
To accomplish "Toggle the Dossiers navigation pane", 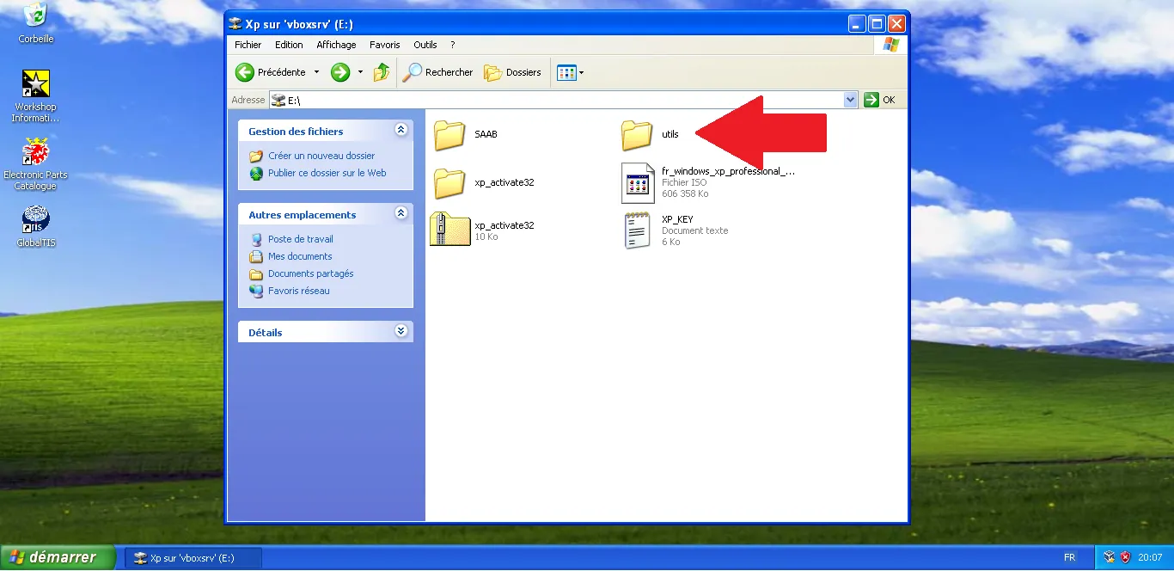I will click(x=513, y=72).
